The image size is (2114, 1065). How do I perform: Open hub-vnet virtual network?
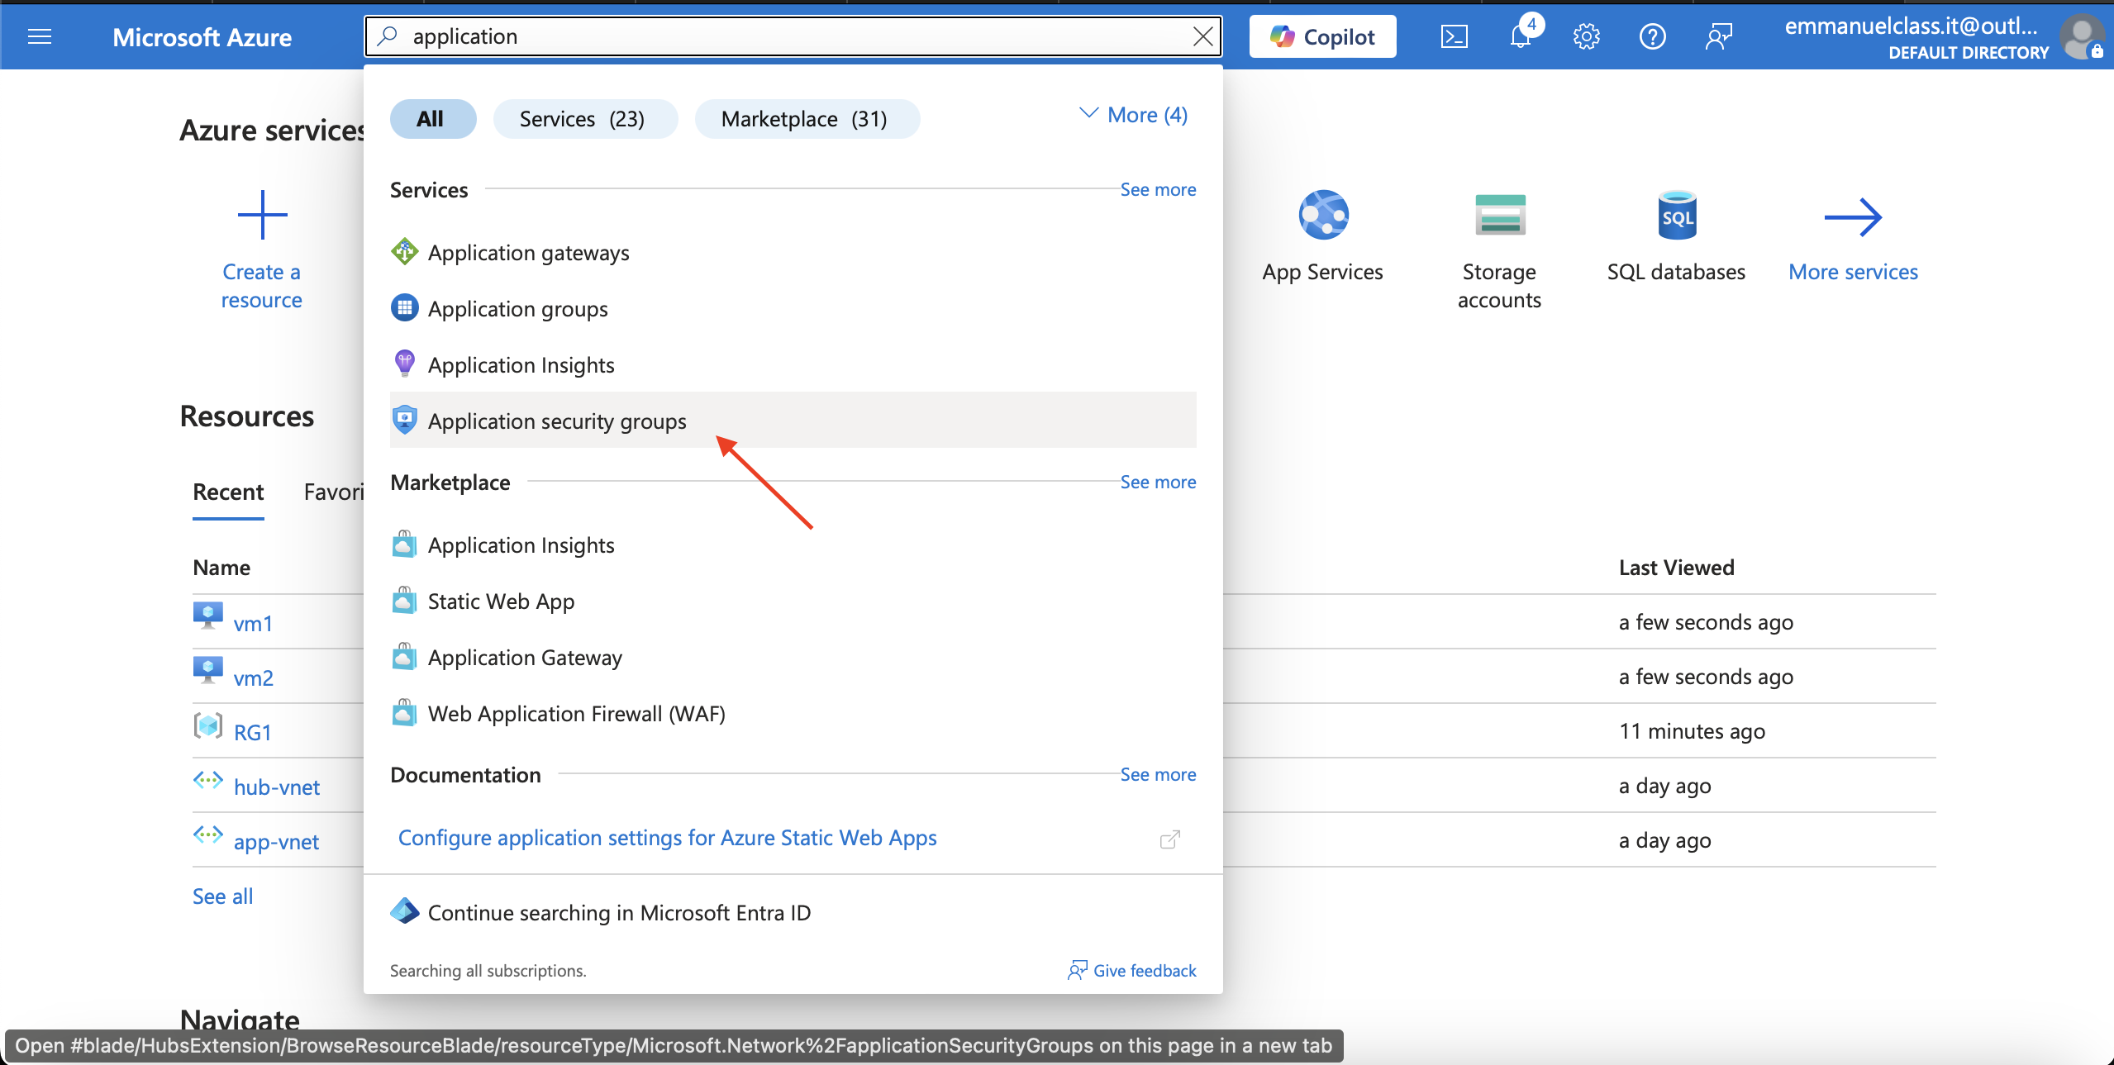coord(276,787)
